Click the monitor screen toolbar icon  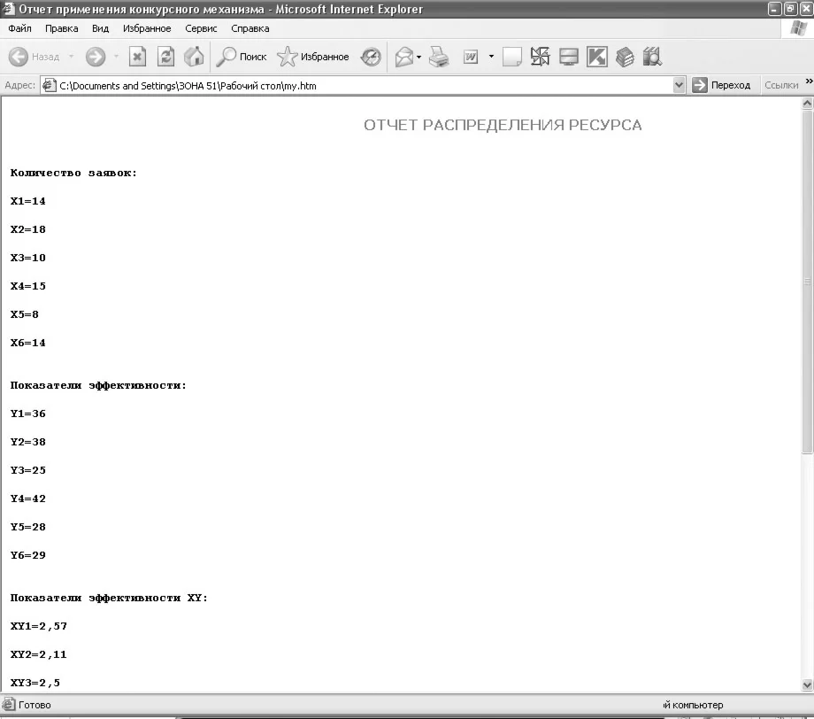click(568, 57)
